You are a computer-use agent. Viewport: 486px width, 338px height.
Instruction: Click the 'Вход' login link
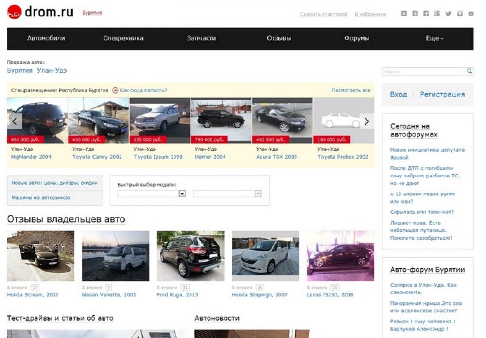pos(399,94)
